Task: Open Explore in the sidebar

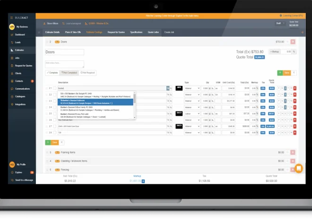Action: pyautogui.click(x=18, y=172)
